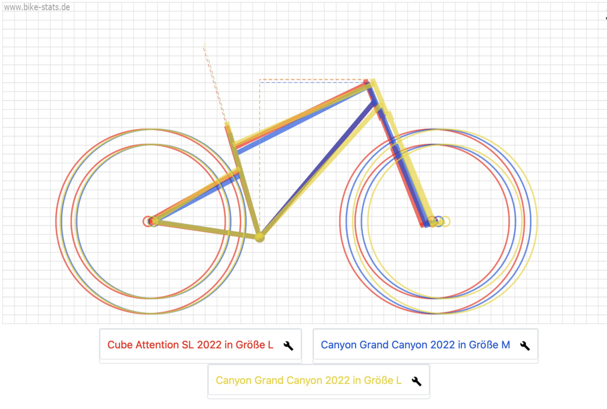Choose Canyon Grand Canyon 2022 Größe M label

415,345
